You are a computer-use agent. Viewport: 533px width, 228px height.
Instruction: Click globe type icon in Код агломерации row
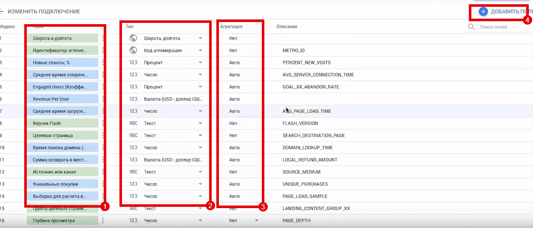[133, 50]
